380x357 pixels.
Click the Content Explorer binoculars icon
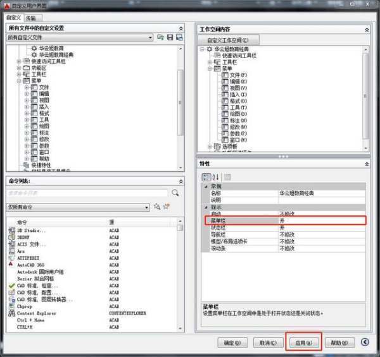[x=11, y=313]
